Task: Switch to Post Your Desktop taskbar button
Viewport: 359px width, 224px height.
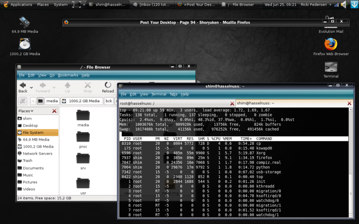Action: point(197,4)
